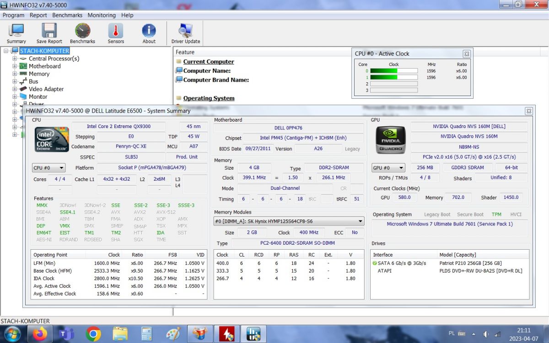Open the CPU #0 selector dropdown
The height and width of the screenshot is (343, 549).
click(48, 168)
